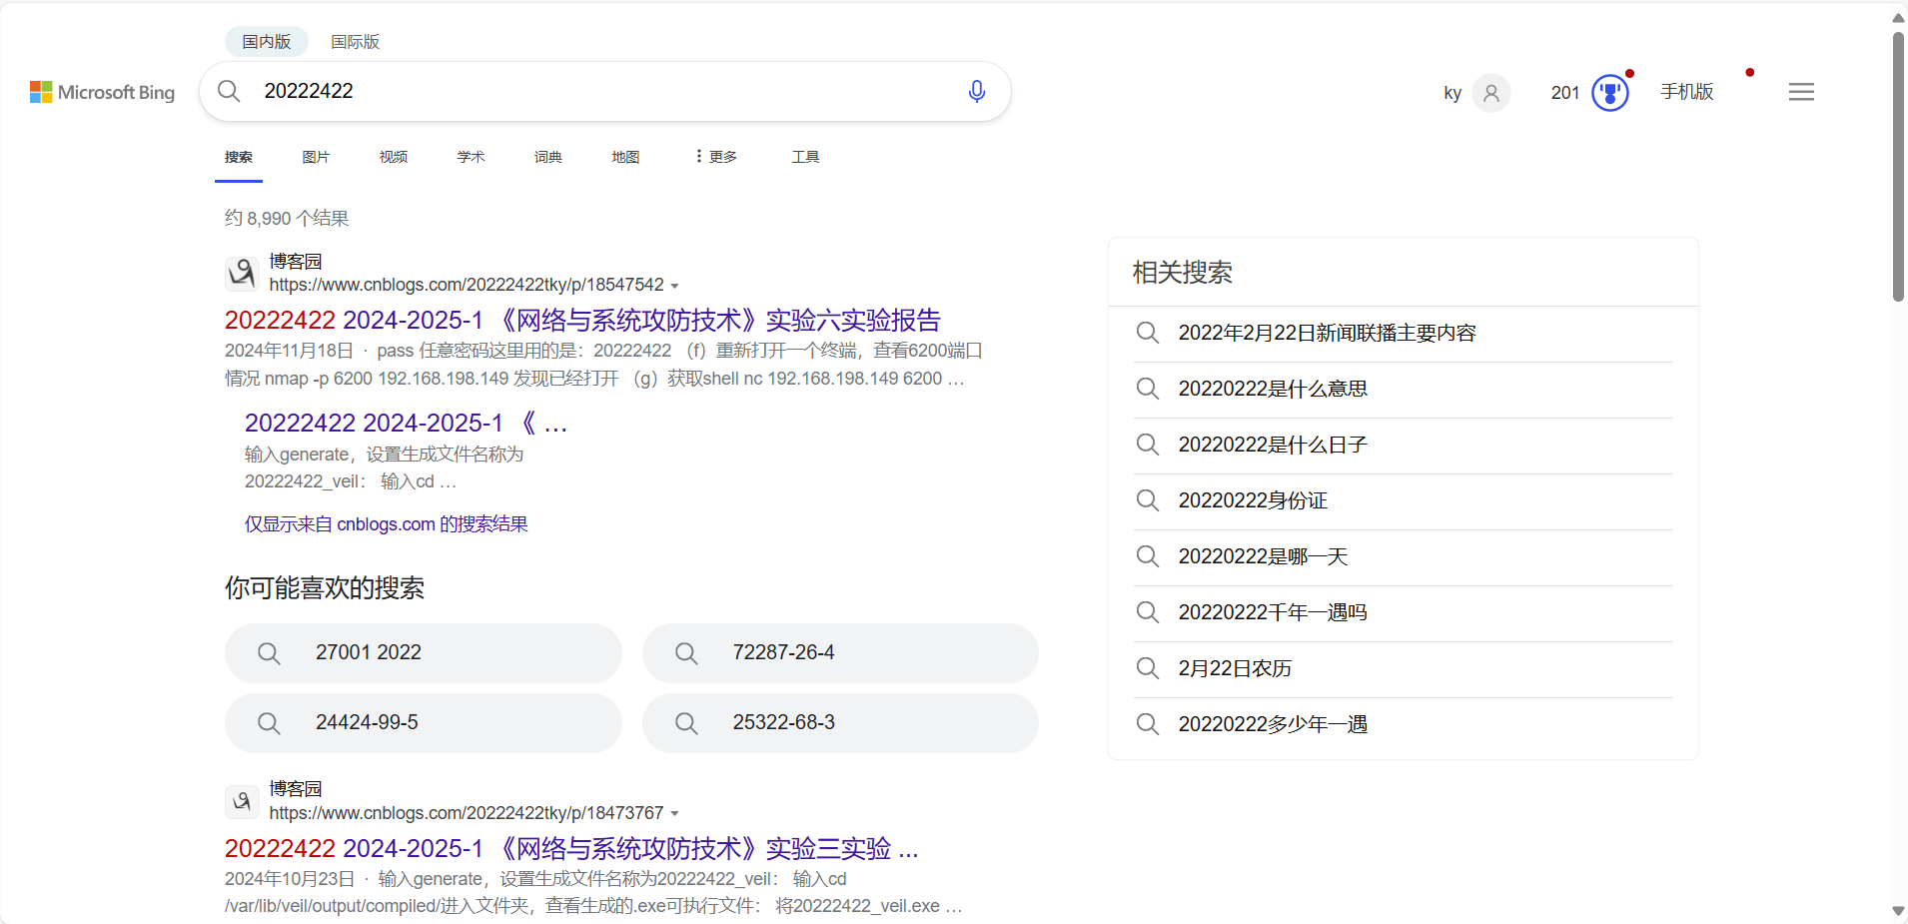This screenshot has height=924, width=1908.
Task: Click magnifier icon beside 20220222是什么日子
Action: click(x=1148, y=445)
